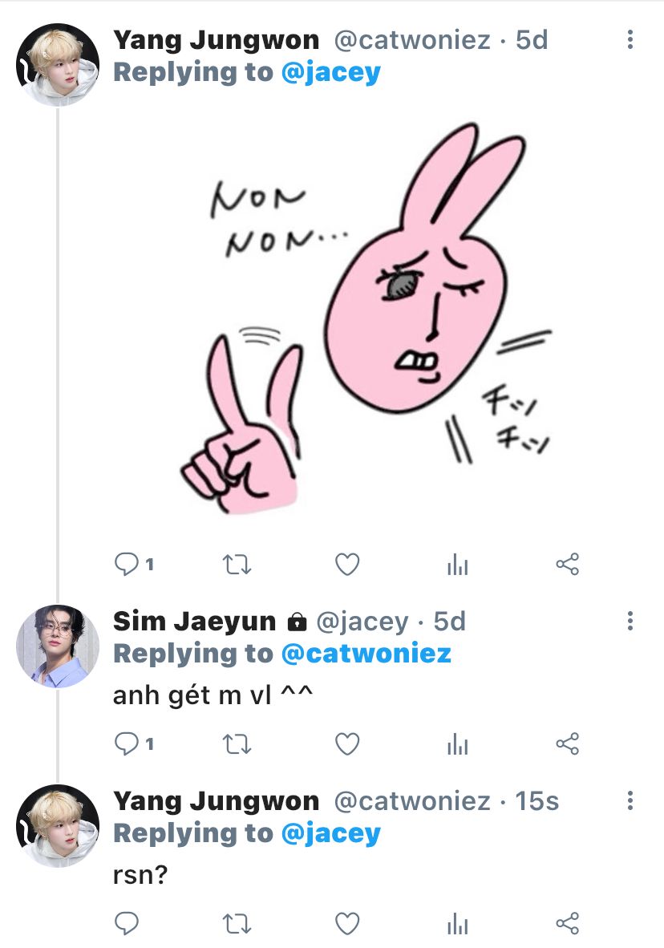Reply to the pink rabbit sticker tweet

click(x=127, y=565)
